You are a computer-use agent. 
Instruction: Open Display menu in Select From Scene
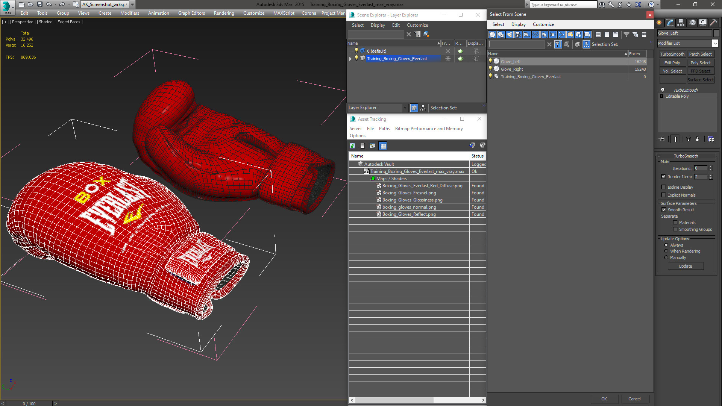(518, 24)
